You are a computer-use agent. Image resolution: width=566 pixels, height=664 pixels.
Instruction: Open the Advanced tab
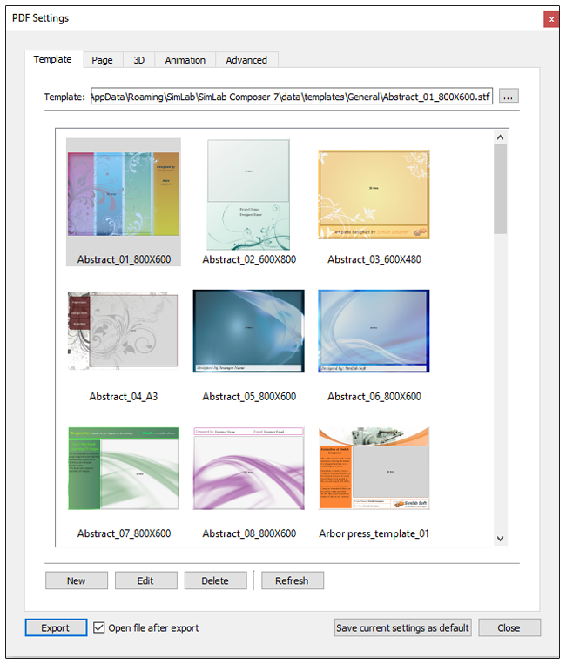point(246,60)
